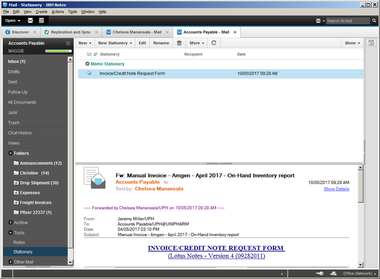This screenshot has width=380, height=279.
Task: Click the refresh icon in action bar
Action: click(x=214, y=43)
